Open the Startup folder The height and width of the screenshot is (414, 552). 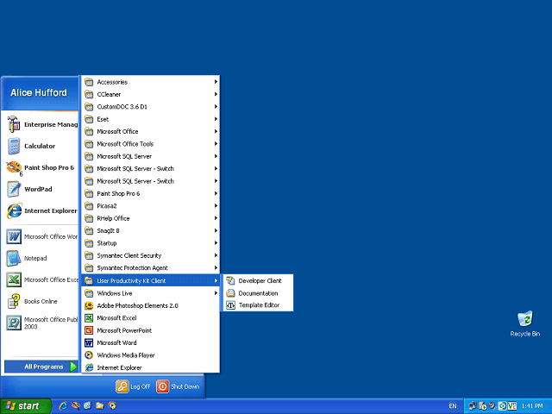[x=150, y=243]
